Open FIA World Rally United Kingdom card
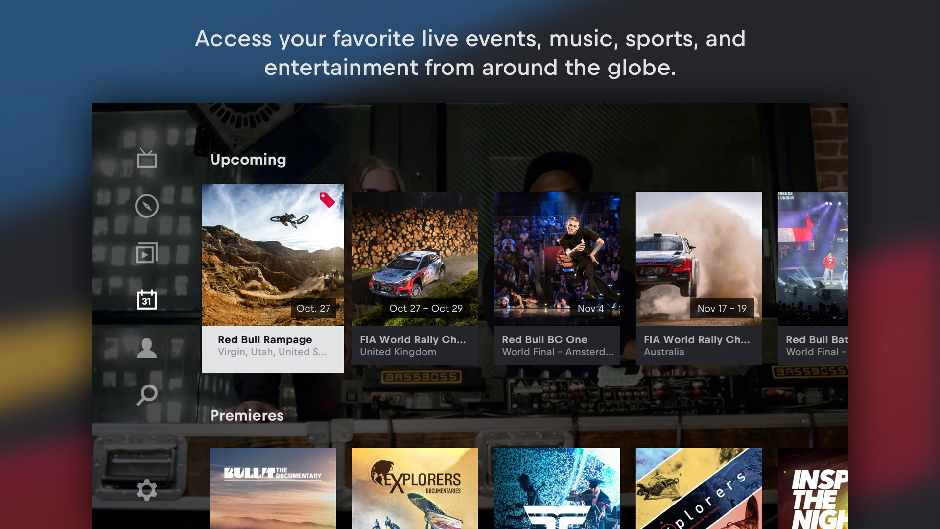The image size is (940, 529). (415, 278)
